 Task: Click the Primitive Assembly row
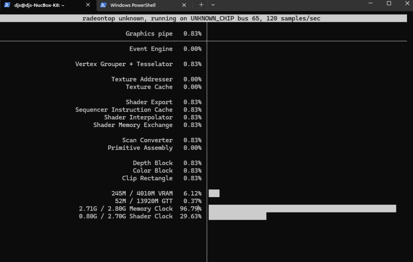click(x=140, y=148)
